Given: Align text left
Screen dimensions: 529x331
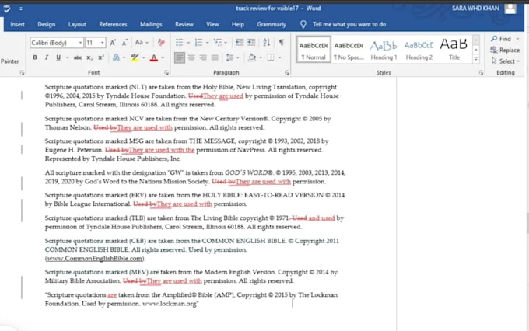Looking at the screenshot, I should tap(180, 57).
